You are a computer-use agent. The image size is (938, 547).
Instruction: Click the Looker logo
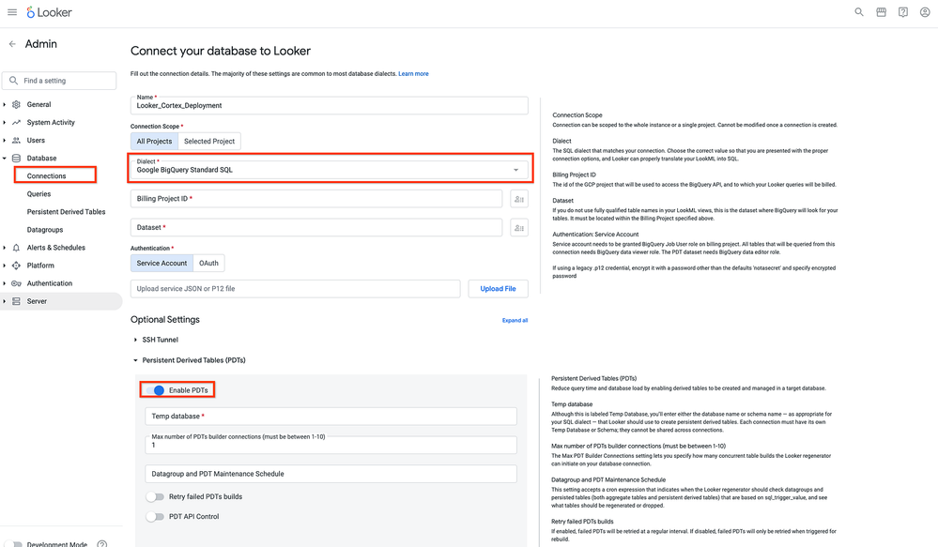[x=49, y=12]
